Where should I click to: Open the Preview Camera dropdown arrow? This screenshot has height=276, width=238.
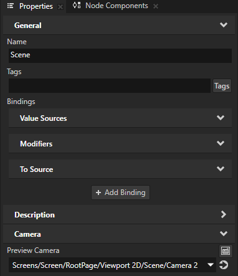tap(211, 265)
